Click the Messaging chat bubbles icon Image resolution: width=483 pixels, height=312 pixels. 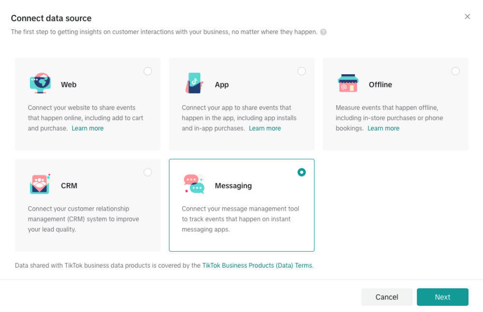pos(194,184)
